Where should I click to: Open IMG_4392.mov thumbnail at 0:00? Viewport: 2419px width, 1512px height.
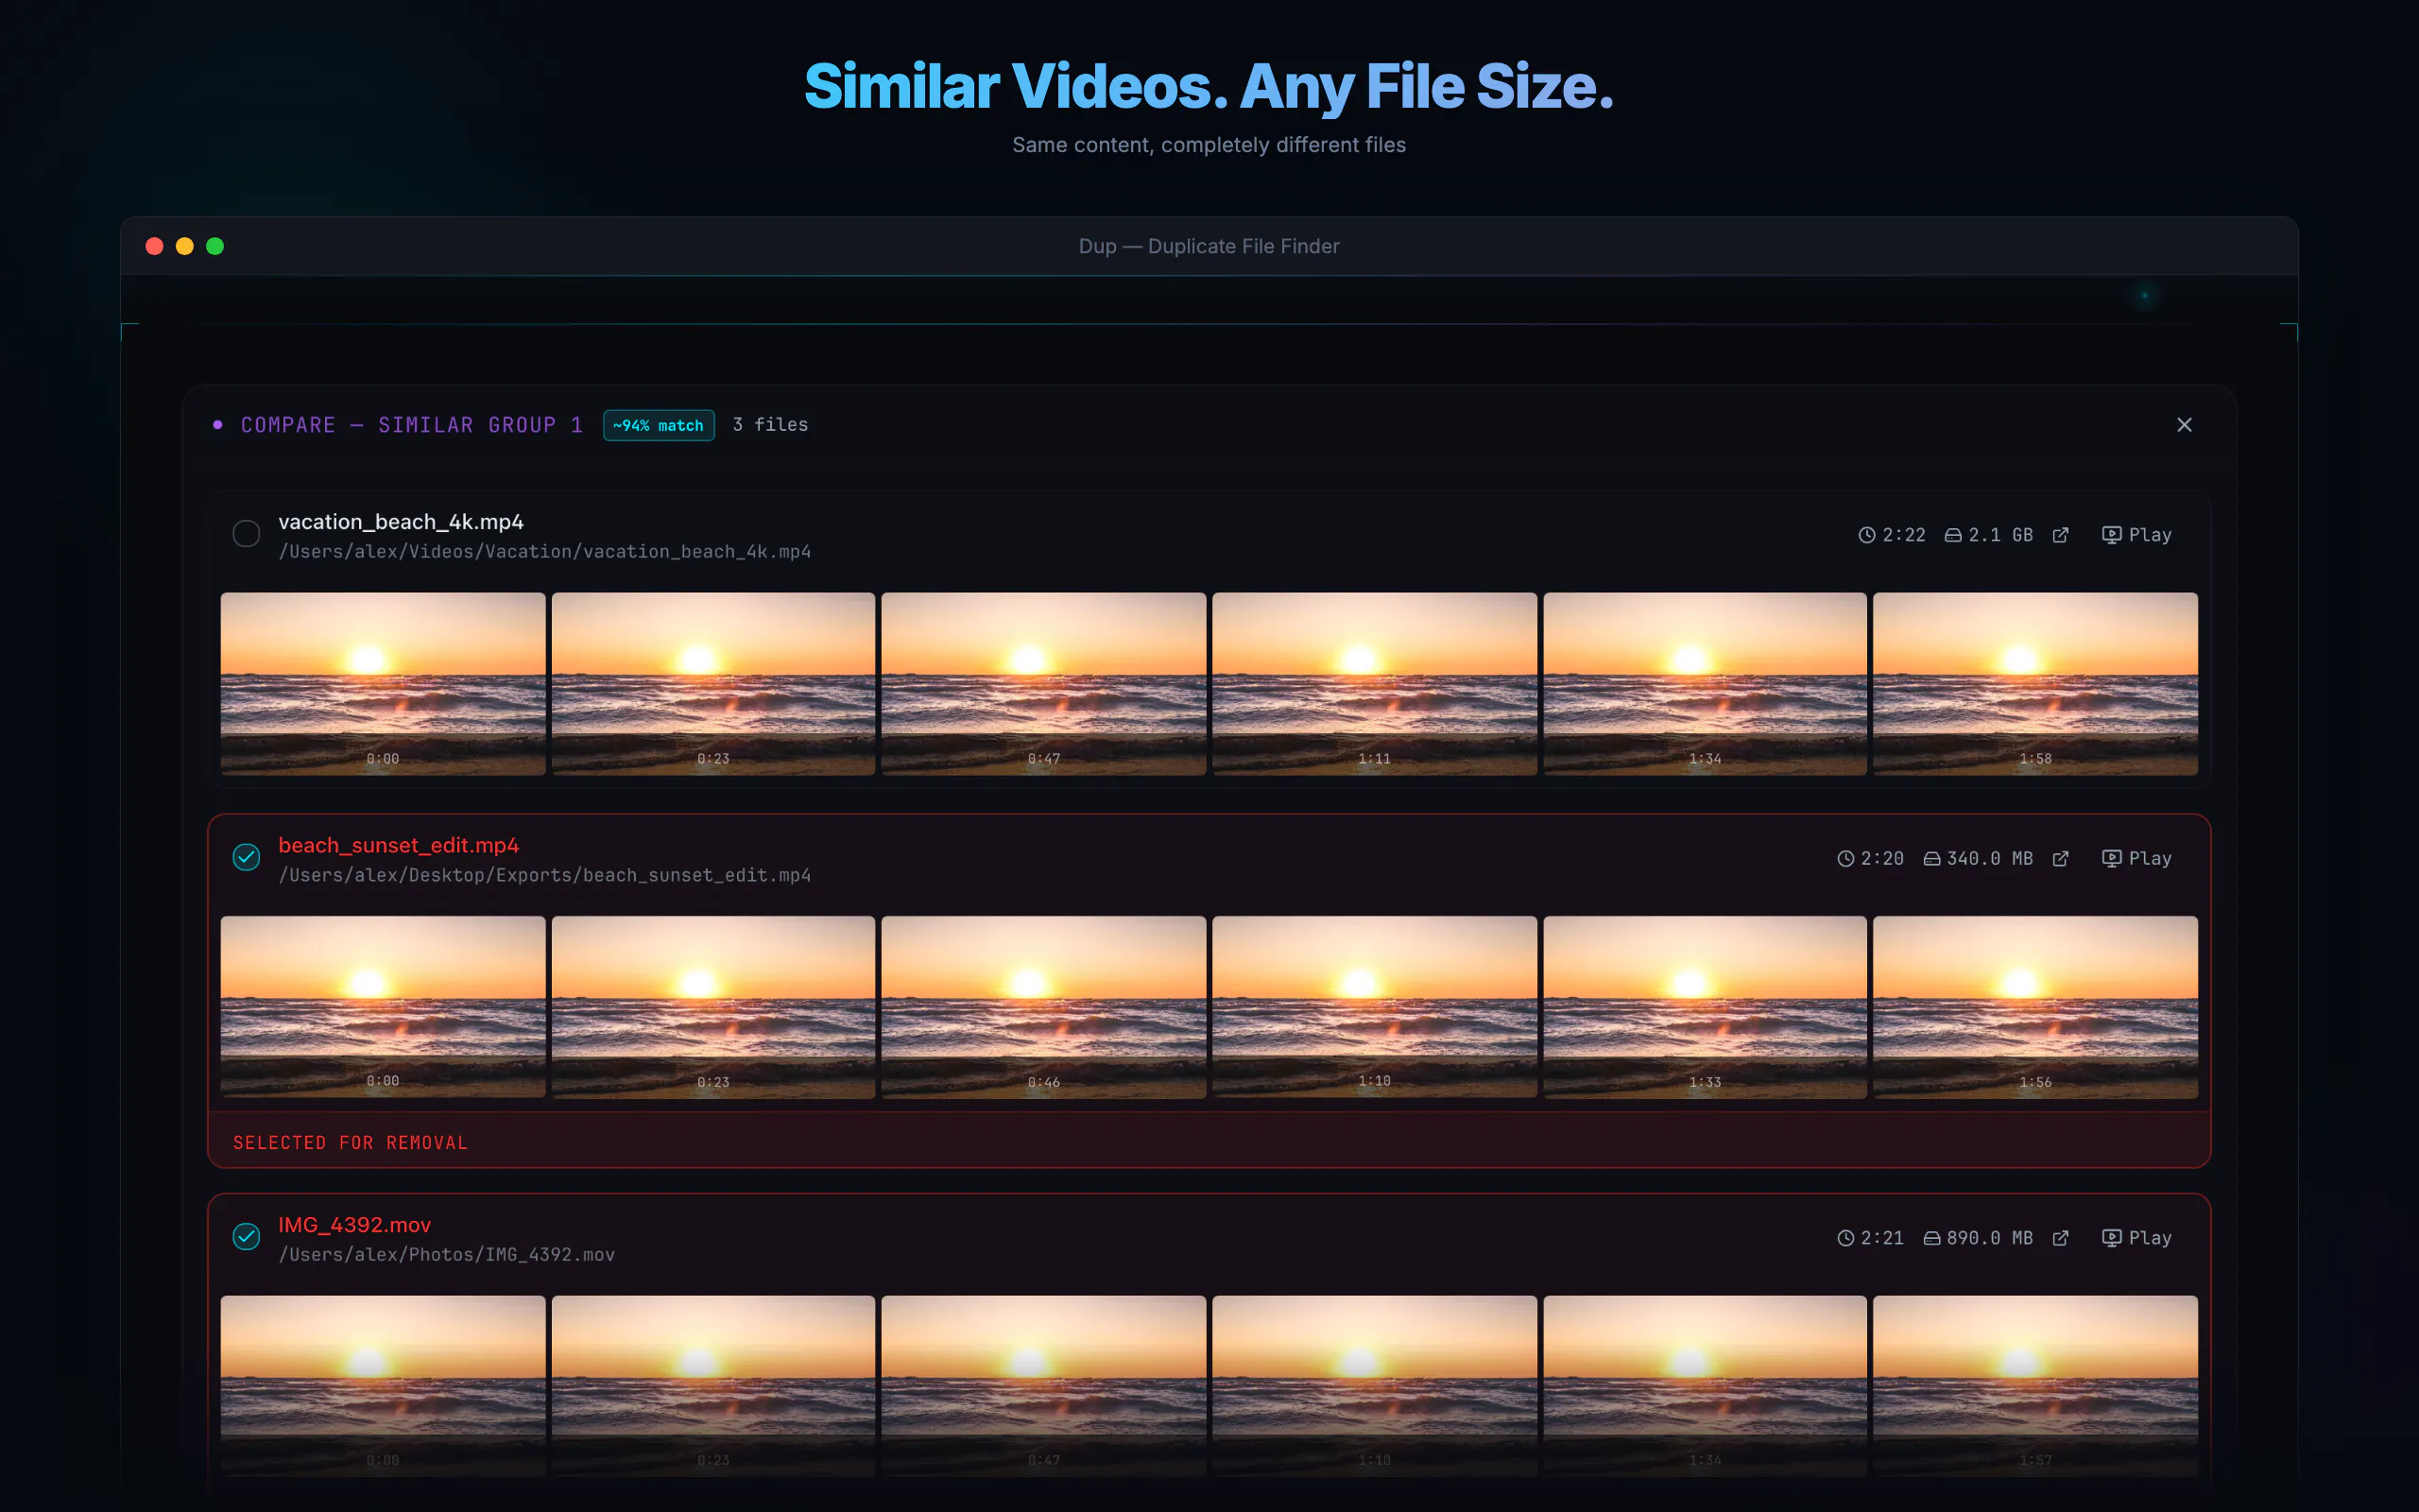click(x=383, y=1386)
